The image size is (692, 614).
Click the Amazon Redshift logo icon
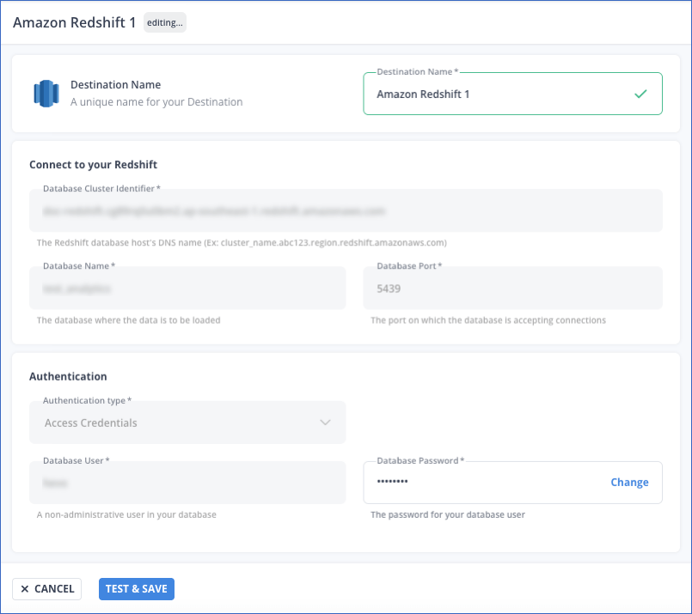46,94
